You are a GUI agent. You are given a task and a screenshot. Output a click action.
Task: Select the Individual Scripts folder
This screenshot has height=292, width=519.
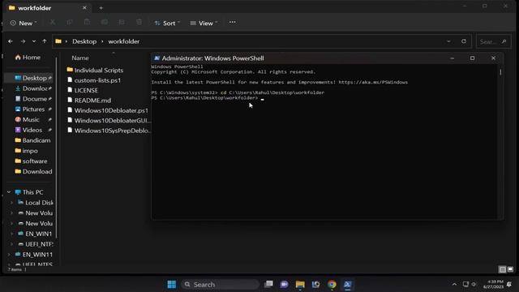tap(95, 71)
